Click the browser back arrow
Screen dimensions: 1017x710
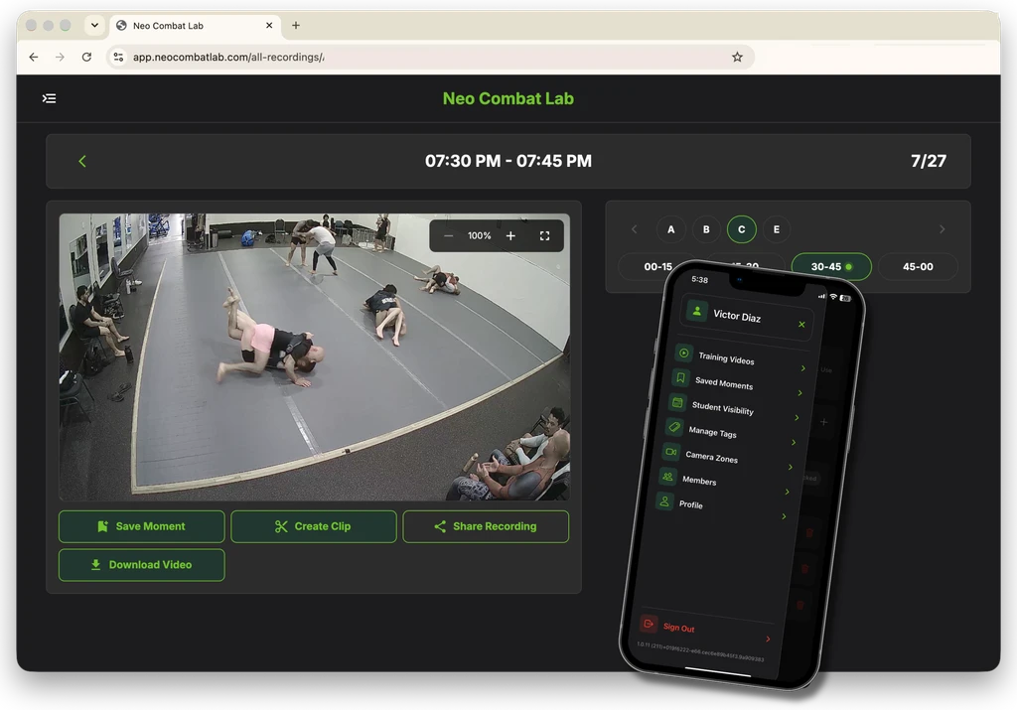coord(34,57)
